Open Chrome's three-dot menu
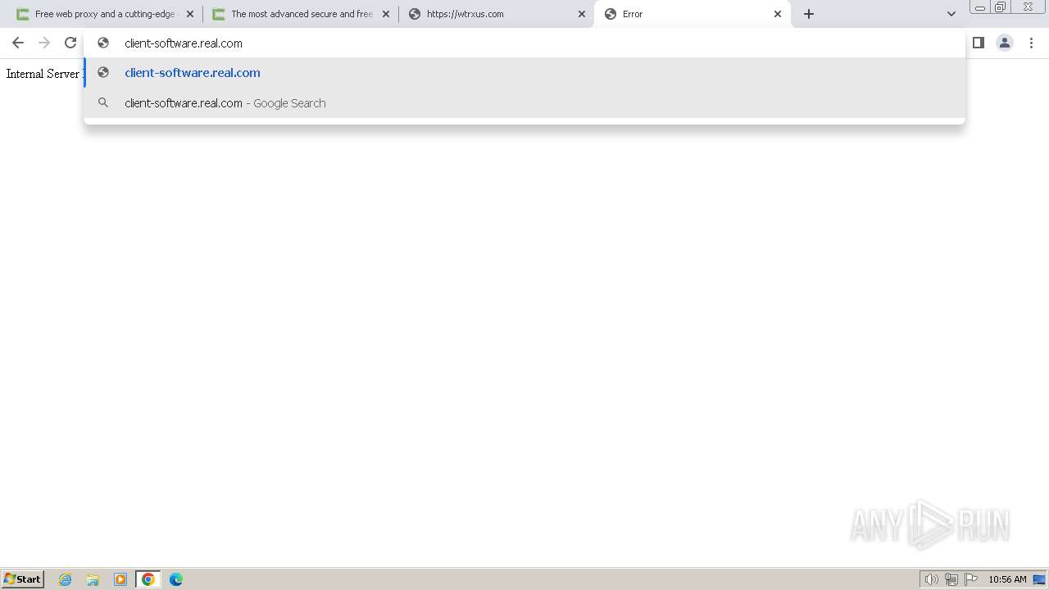 (x=1031, y=43)
